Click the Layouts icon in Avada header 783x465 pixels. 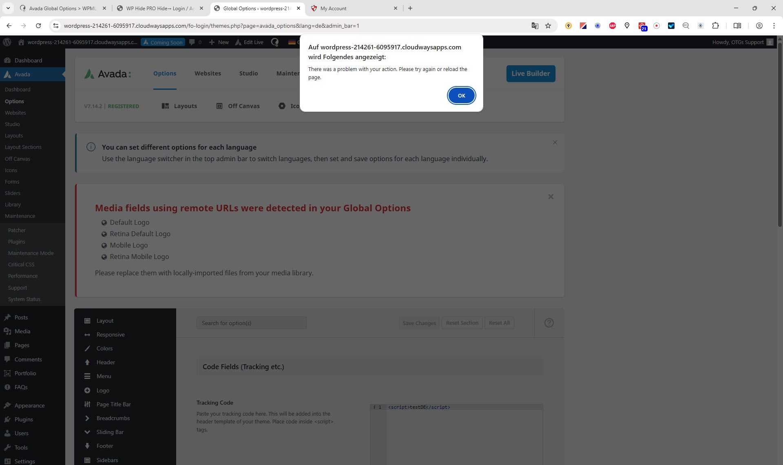tap(165, 106)
